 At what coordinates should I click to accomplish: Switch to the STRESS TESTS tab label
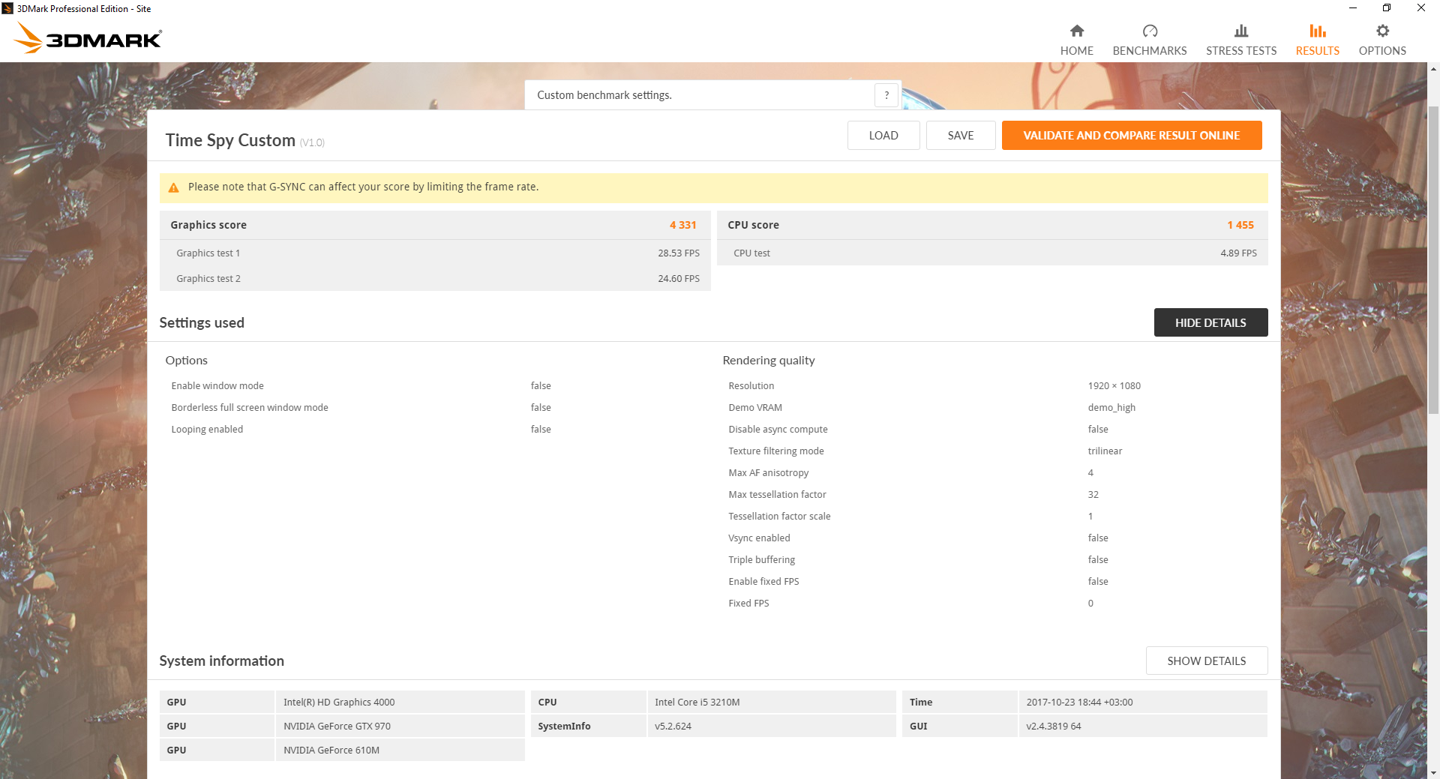point(1241,51)
